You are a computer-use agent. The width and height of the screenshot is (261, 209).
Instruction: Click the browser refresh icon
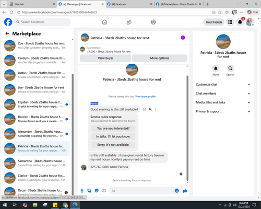11,12
